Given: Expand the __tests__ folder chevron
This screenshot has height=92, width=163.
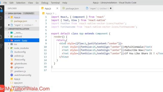Looking at the screenshot, I should coord(8,33).
